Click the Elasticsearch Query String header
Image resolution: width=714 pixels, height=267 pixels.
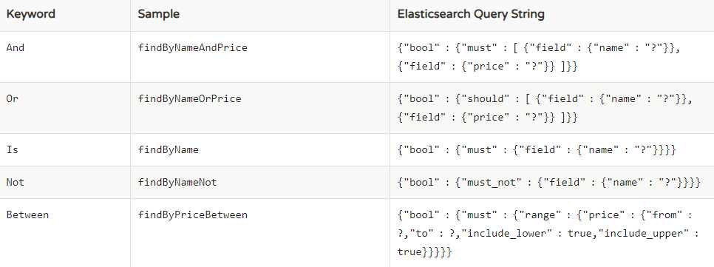[471, 13]
